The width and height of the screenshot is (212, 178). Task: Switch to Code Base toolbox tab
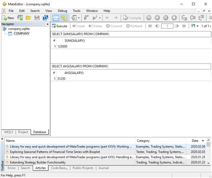click(59, 168)
